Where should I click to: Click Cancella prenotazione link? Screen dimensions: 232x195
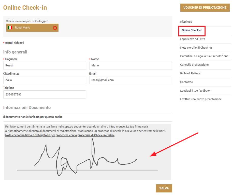click(x=194, y=65)
